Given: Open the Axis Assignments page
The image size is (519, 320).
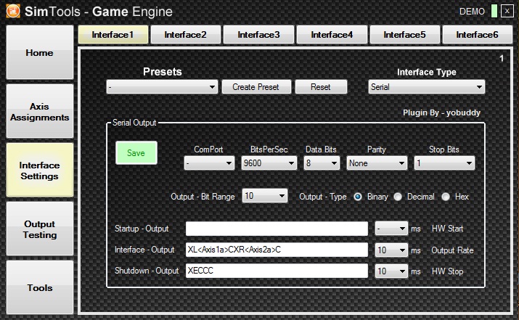Looking at the screenshot, I should (40, 112).
